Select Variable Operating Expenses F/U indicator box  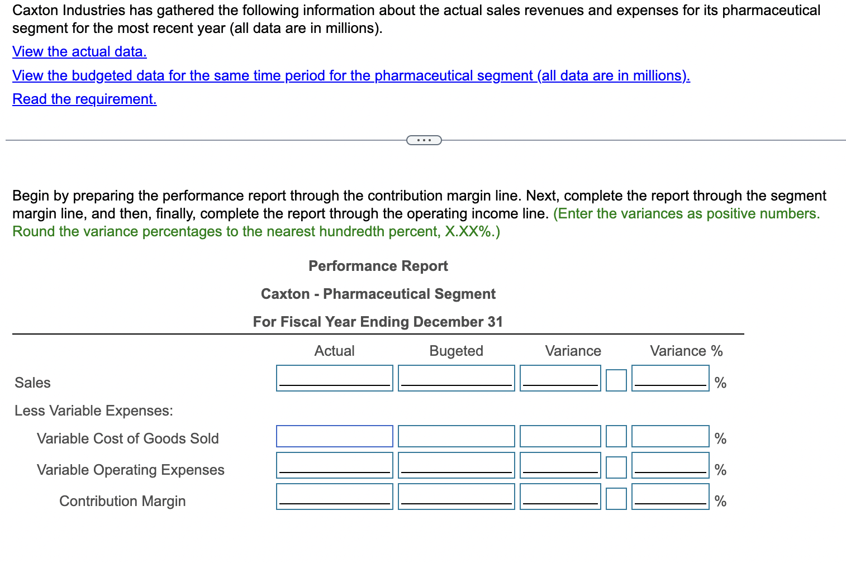(x=616, y=467)
